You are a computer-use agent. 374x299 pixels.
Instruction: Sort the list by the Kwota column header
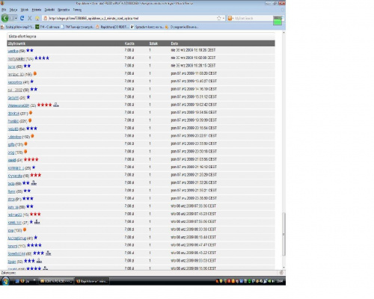click(x=129, y=43)
